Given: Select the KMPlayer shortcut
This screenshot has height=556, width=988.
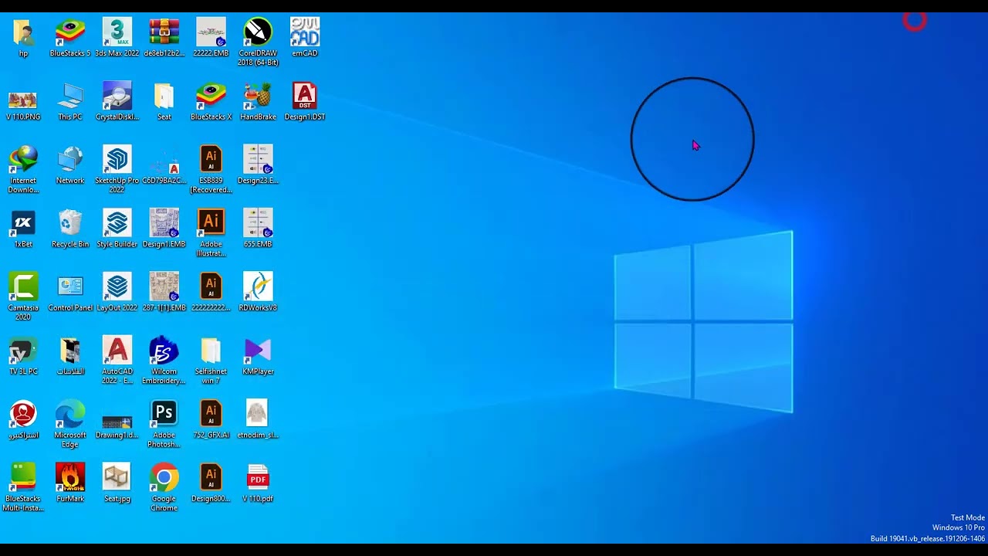Looking at the screenshot, I should (258, 351).
